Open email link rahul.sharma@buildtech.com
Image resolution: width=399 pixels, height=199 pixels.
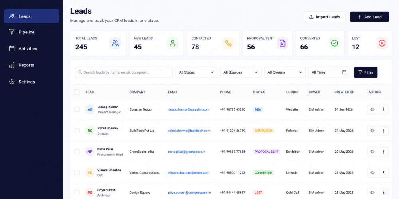[x=189, y=131]
